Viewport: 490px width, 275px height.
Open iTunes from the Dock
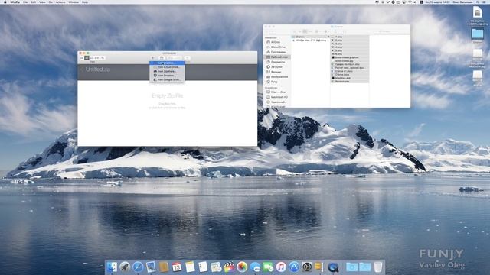pyautogui.click(x=281, y=267)
